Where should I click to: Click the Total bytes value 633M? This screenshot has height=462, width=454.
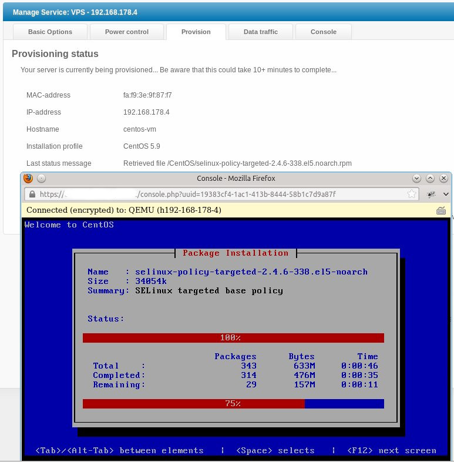click(x=304, y=366)
